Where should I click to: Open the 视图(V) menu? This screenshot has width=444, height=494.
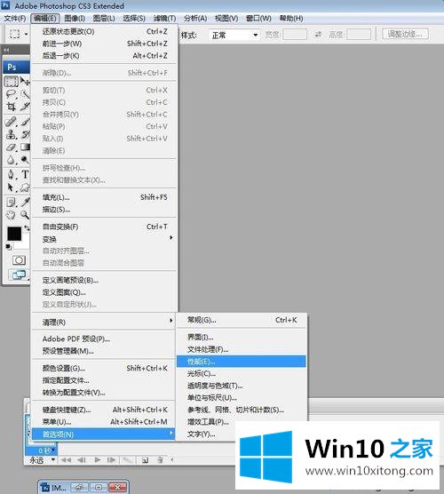coord(226,19)
